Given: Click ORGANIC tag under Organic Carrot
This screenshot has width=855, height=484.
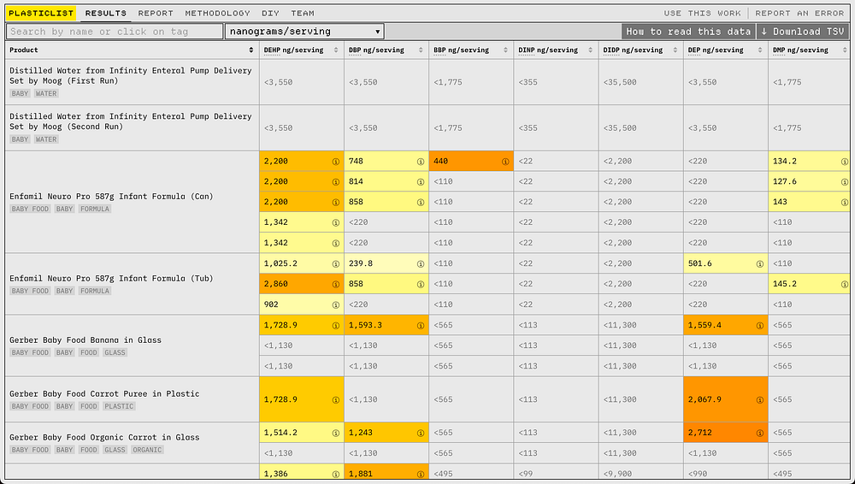Looking at the screenshot, I should 147,450.
